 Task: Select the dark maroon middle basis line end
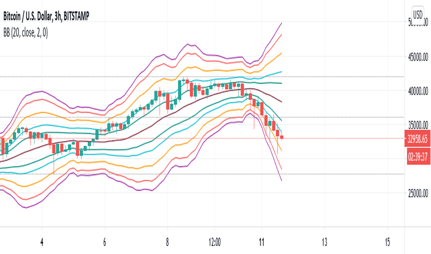tap(282, 102)
